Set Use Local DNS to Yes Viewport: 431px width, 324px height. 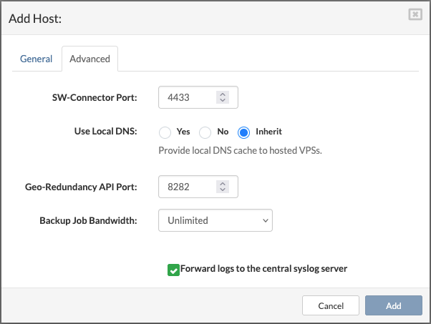[x=165, y=132]
